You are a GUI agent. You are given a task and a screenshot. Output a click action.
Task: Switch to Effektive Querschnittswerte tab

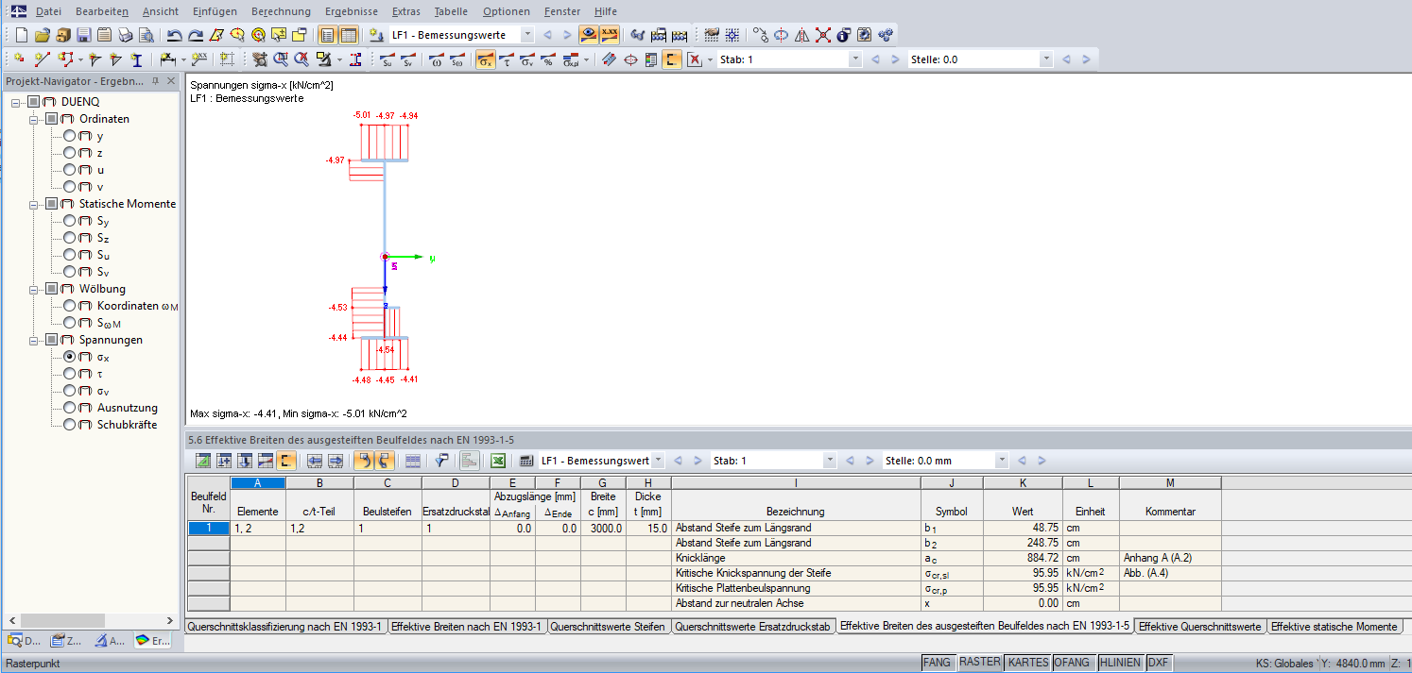[x=1200, y=627]
